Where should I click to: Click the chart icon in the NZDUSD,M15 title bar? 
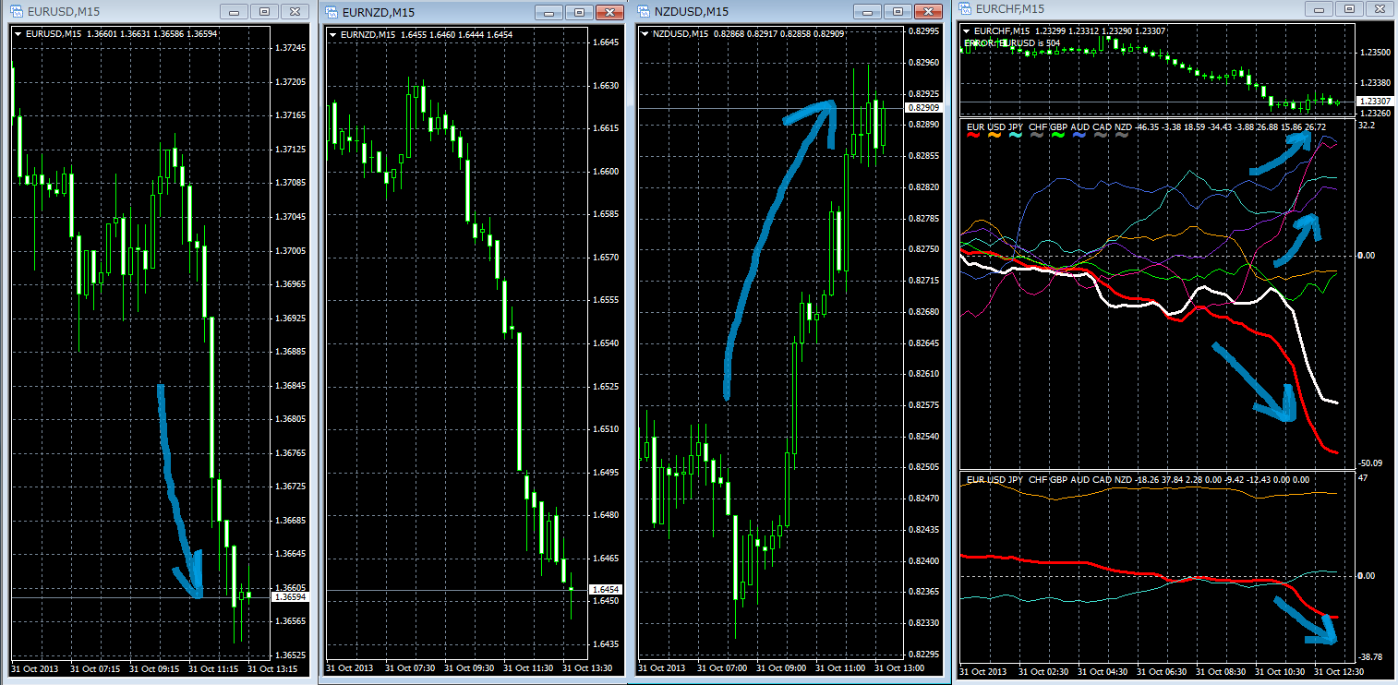coord(645,11)
